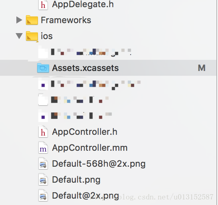Click the AppController.mm source file icon
Viewport: 218px width, 205px height.
43,148
